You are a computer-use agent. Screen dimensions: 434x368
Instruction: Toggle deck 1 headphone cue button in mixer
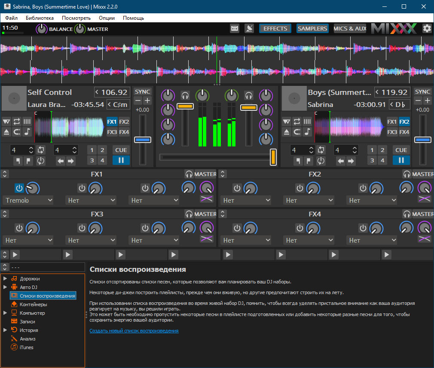pyautogui.click(x=185, y=95)
